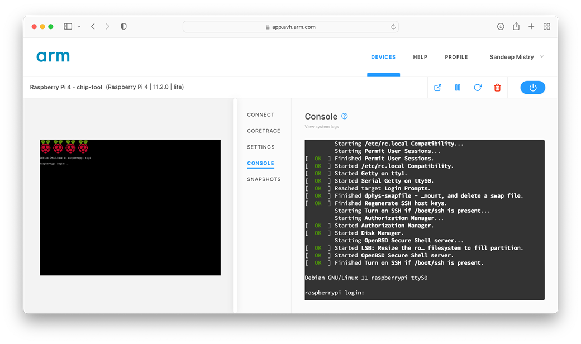Open device in new window icon
The image size is (581, 344).
pyautogui.click(x=437, y=87)
